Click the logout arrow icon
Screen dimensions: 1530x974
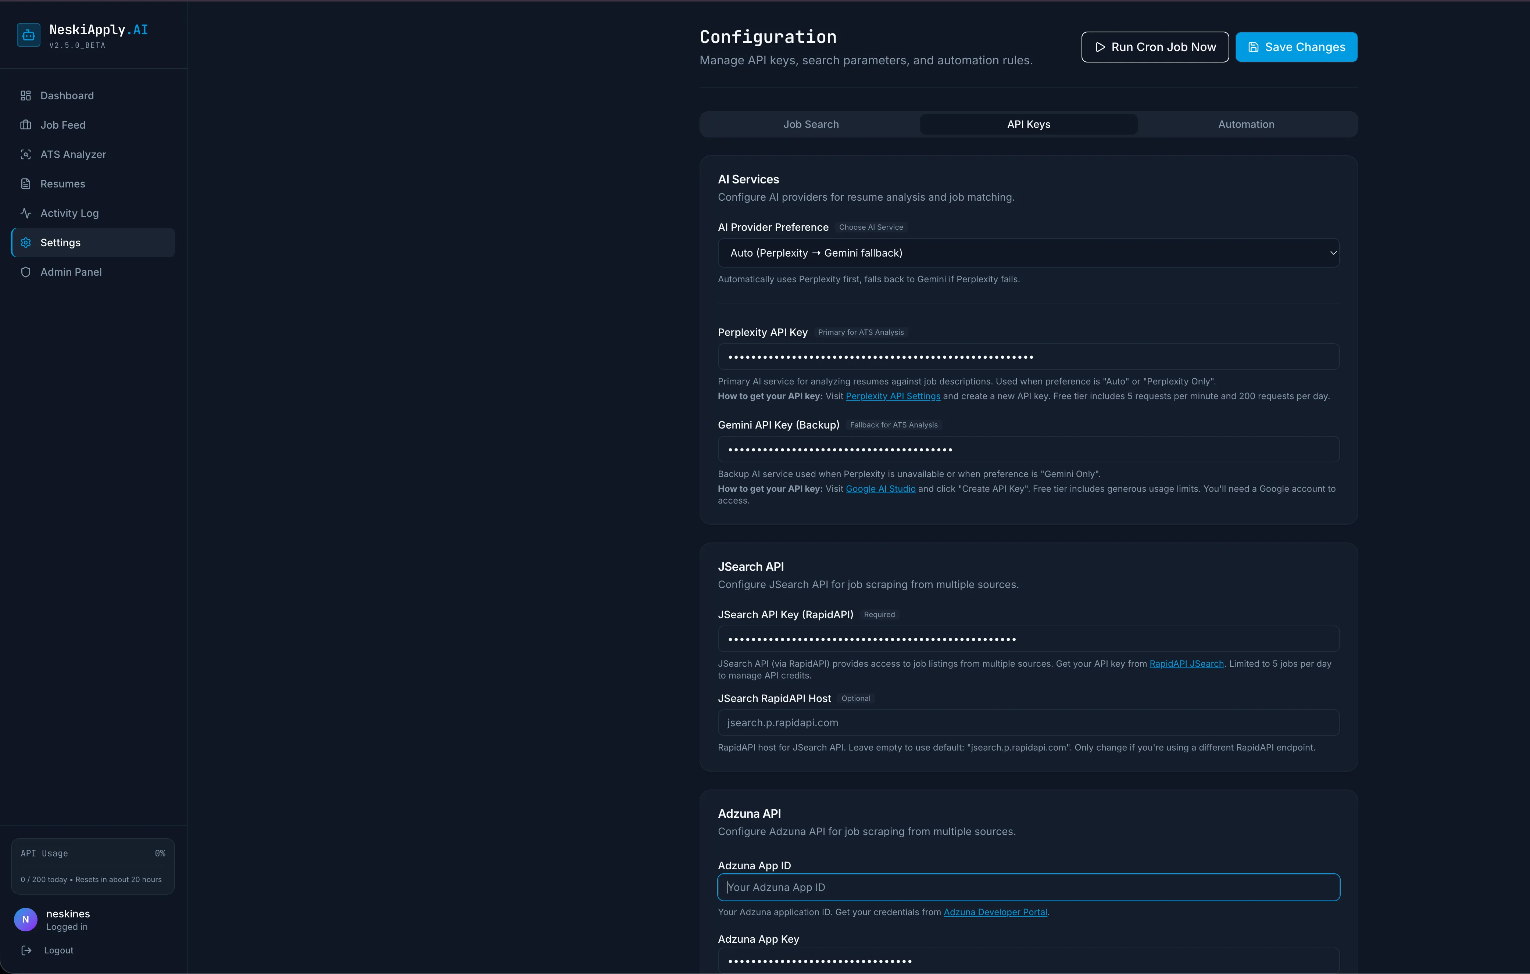[26, 950]
